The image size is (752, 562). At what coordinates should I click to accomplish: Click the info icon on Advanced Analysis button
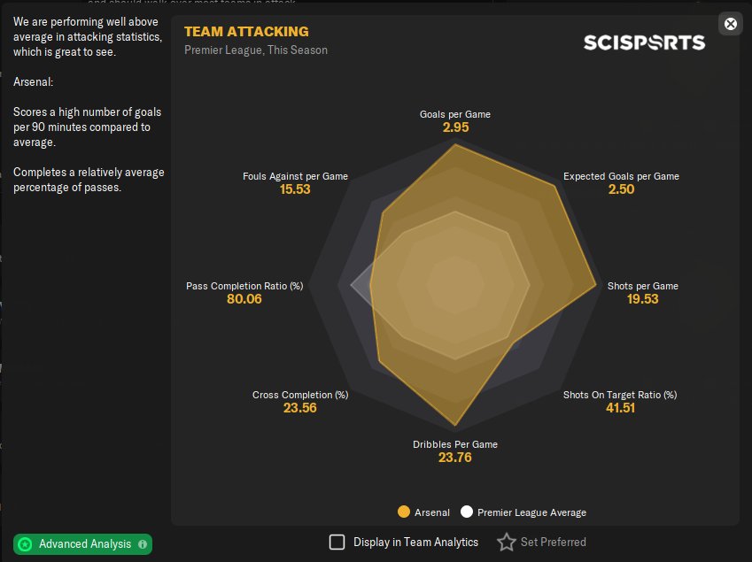coord(143,544)
